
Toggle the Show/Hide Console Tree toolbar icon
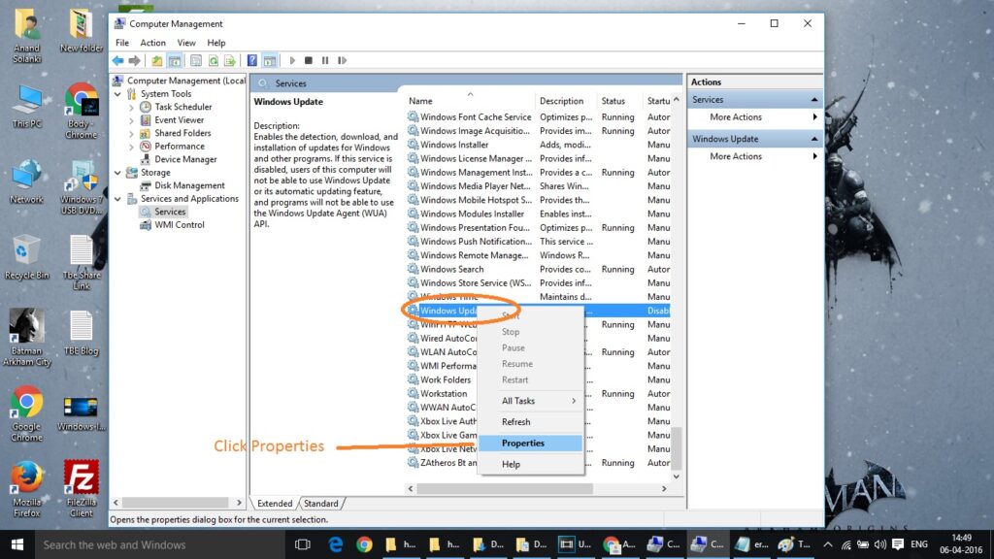[176, 60]
